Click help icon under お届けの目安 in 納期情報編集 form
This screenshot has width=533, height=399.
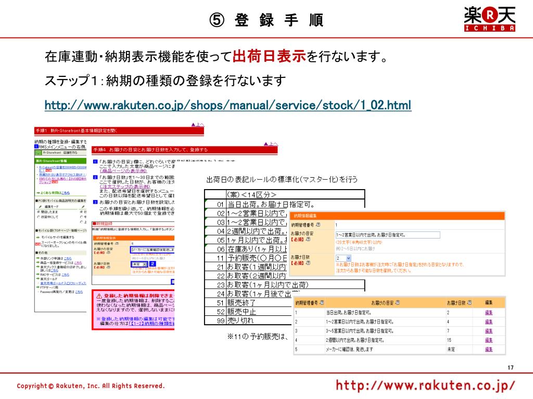pos(308,239)
